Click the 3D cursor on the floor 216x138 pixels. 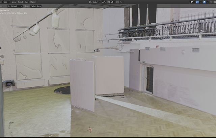pos(90,129)
